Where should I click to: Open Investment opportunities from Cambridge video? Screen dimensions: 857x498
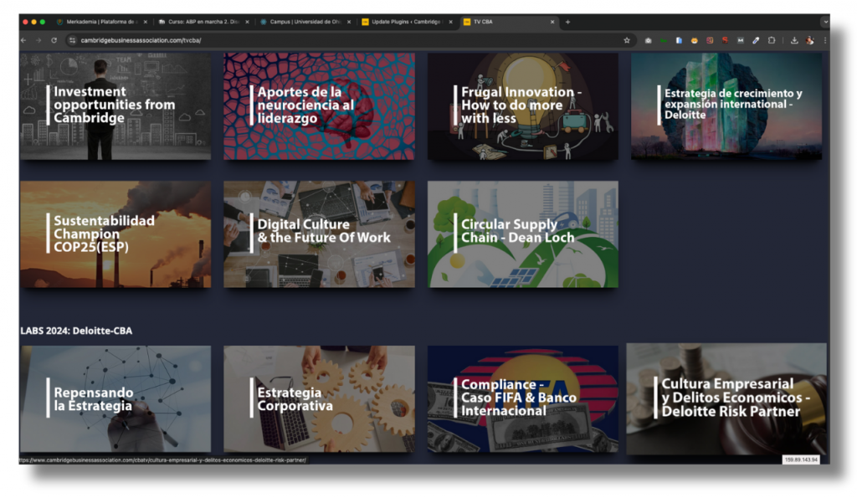pos(115,106)
